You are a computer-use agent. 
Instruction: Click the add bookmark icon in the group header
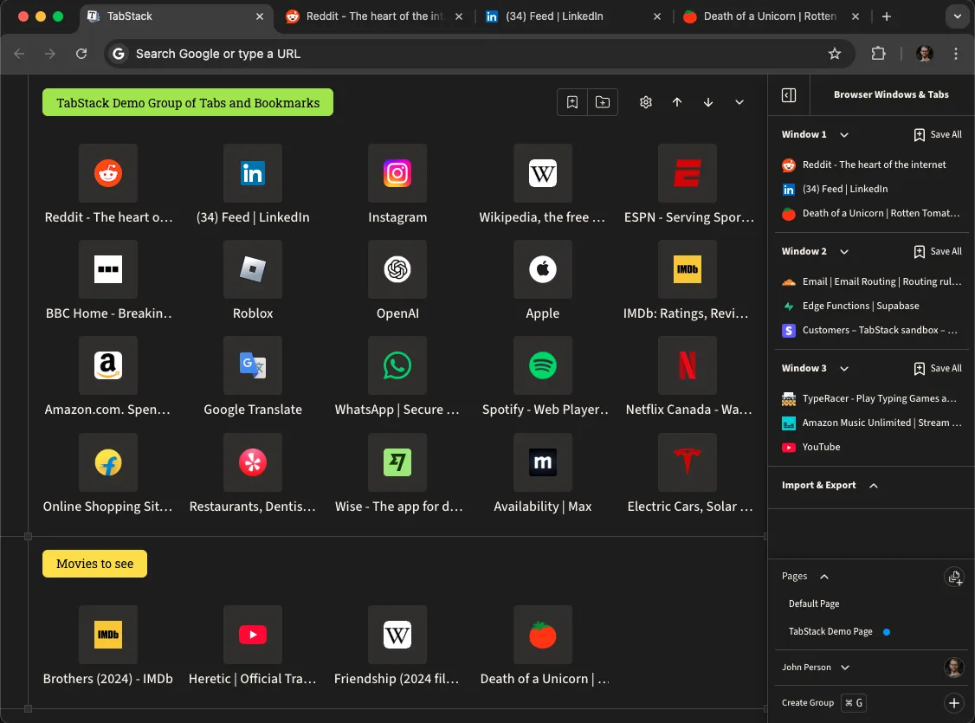pos(572,102)
